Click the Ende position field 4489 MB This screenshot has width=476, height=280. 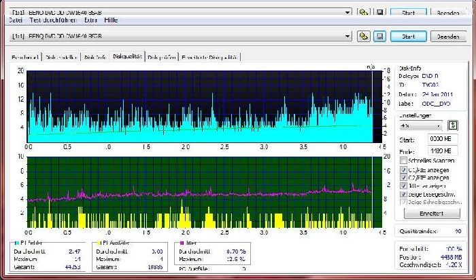coord(442,151)
